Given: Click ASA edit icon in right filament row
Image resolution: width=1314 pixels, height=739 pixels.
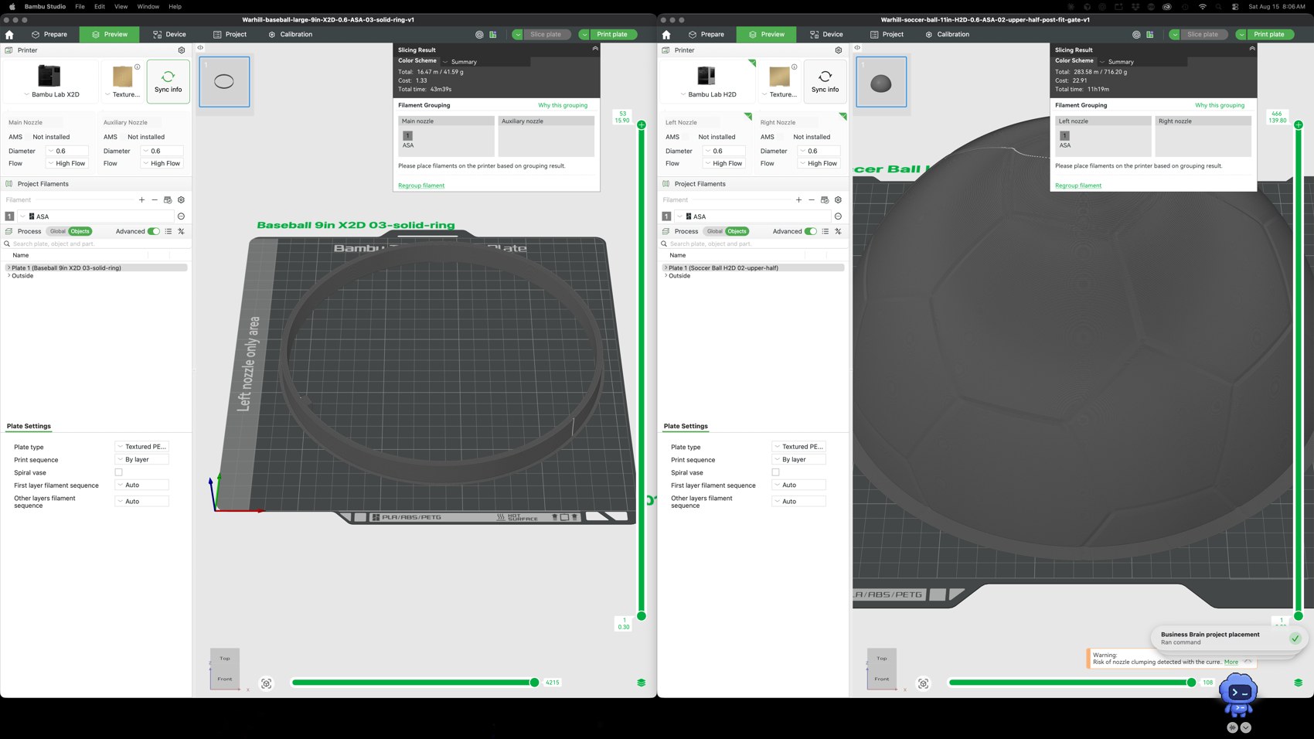Looking at the screenshot, I should point(838,216).
